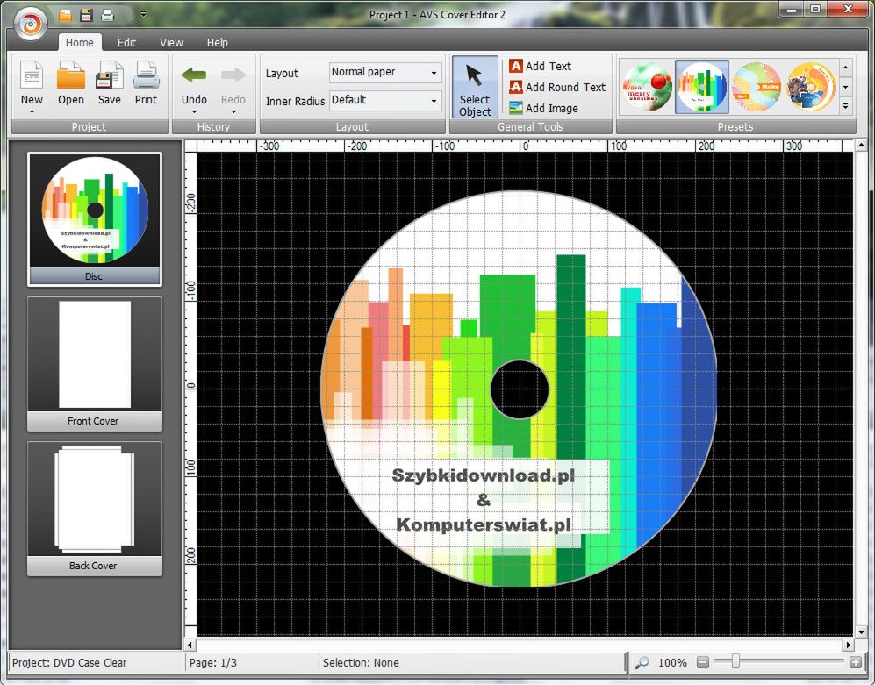Screen dimensions: 875x685
Task: Open the Help ribbon tab
Action: click(217, 42)
